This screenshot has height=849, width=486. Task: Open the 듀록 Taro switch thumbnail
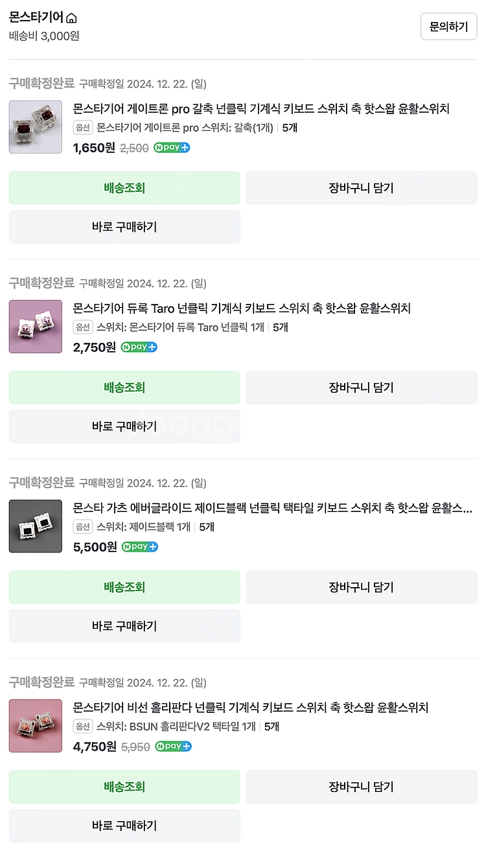(36, 327)
